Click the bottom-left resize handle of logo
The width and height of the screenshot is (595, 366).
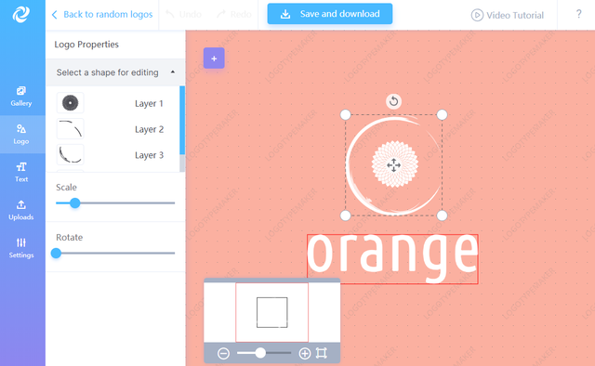coord(345,216)
